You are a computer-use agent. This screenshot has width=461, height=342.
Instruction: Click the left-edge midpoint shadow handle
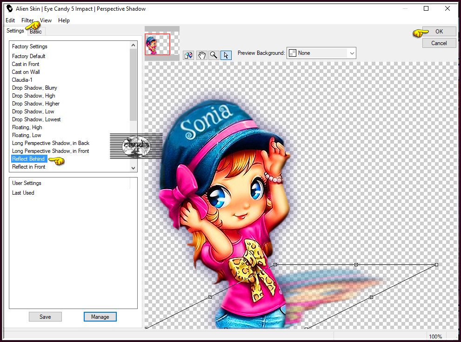coord(210,297)
